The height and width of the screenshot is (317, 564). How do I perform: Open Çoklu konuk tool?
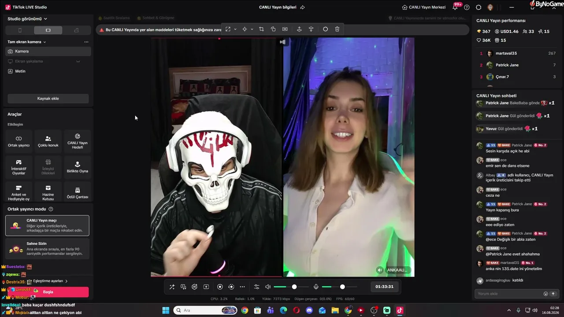pyautogui.click(x=48, y=141)
